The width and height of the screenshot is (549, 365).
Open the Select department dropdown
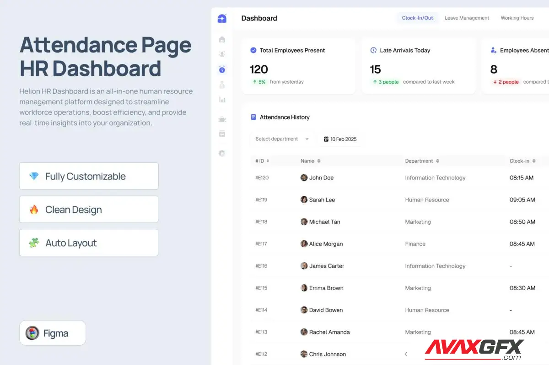click(282, 139)
